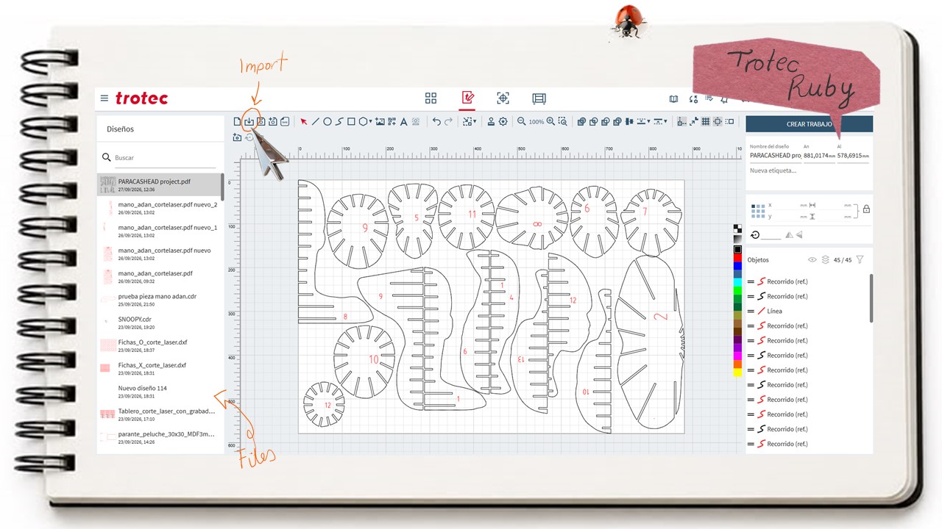
Task: Toggle visibility of all objects
Action: coord(812,259)
